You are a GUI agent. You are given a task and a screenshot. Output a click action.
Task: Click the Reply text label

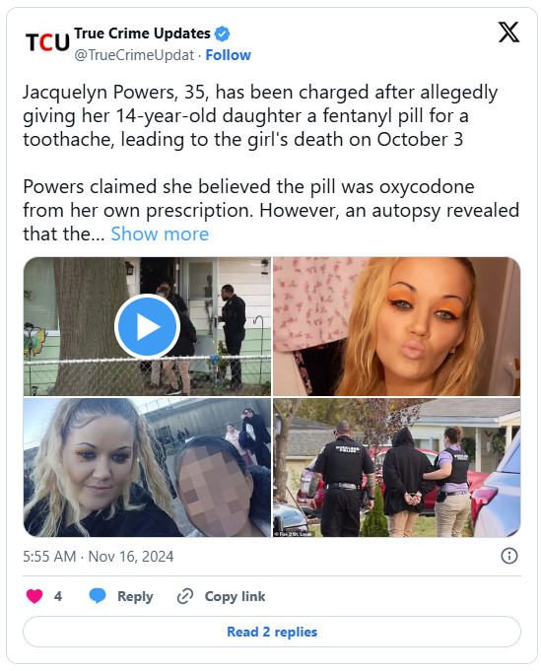(135, 596)
